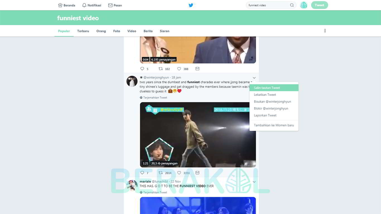Open the three-dot options menu near tabs
The width and height of the screenshot is (381, 214).
click(325, 31)
